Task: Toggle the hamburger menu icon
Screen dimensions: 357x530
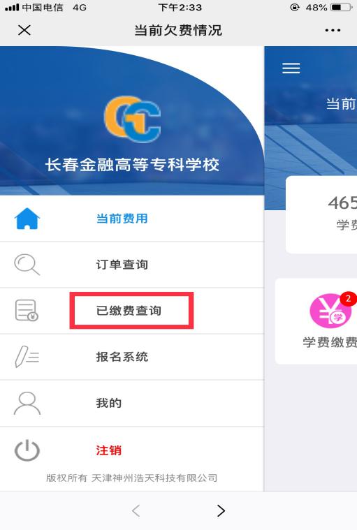Action: click(x=291, y=68)
